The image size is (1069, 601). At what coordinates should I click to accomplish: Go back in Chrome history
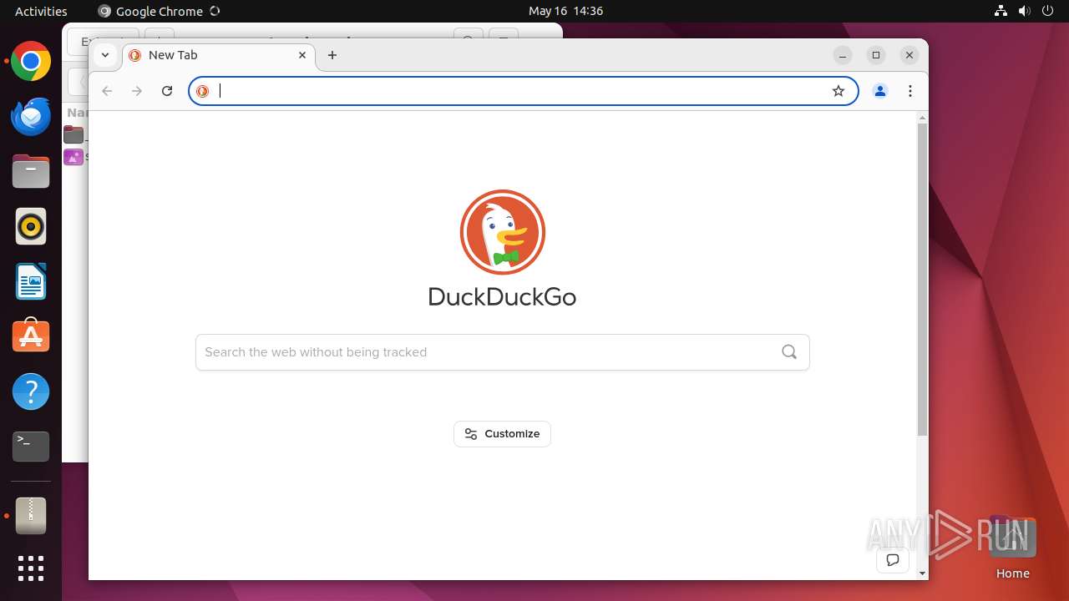coord(107,91)
